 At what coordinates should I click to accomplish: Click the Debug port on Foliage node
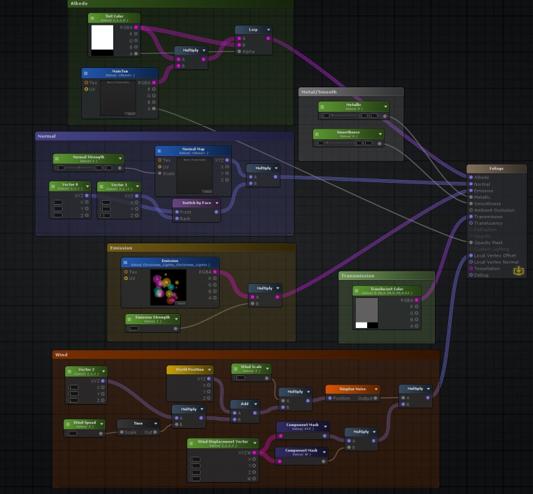[x=470, y=275]
